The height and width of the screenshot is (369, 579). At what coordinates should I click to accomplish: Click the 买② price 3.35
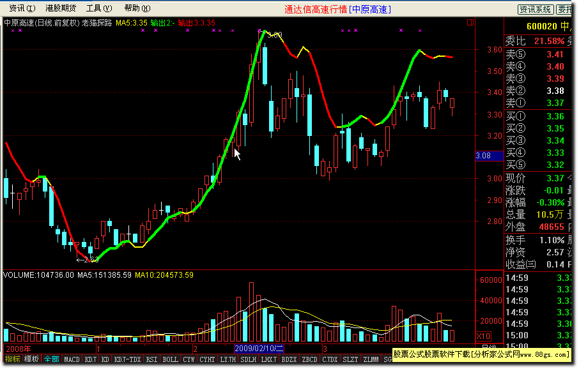(x=555, y=128)
